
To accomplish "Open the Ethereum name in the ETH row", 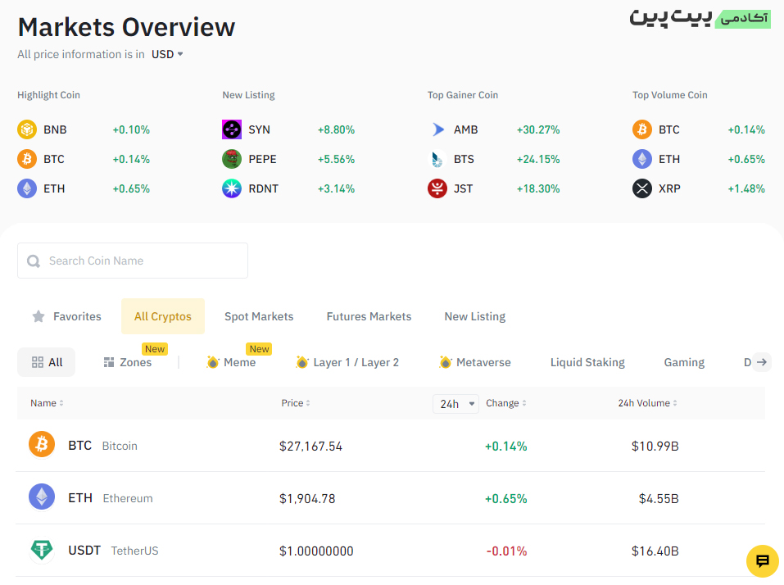I will tap(128, 498).
